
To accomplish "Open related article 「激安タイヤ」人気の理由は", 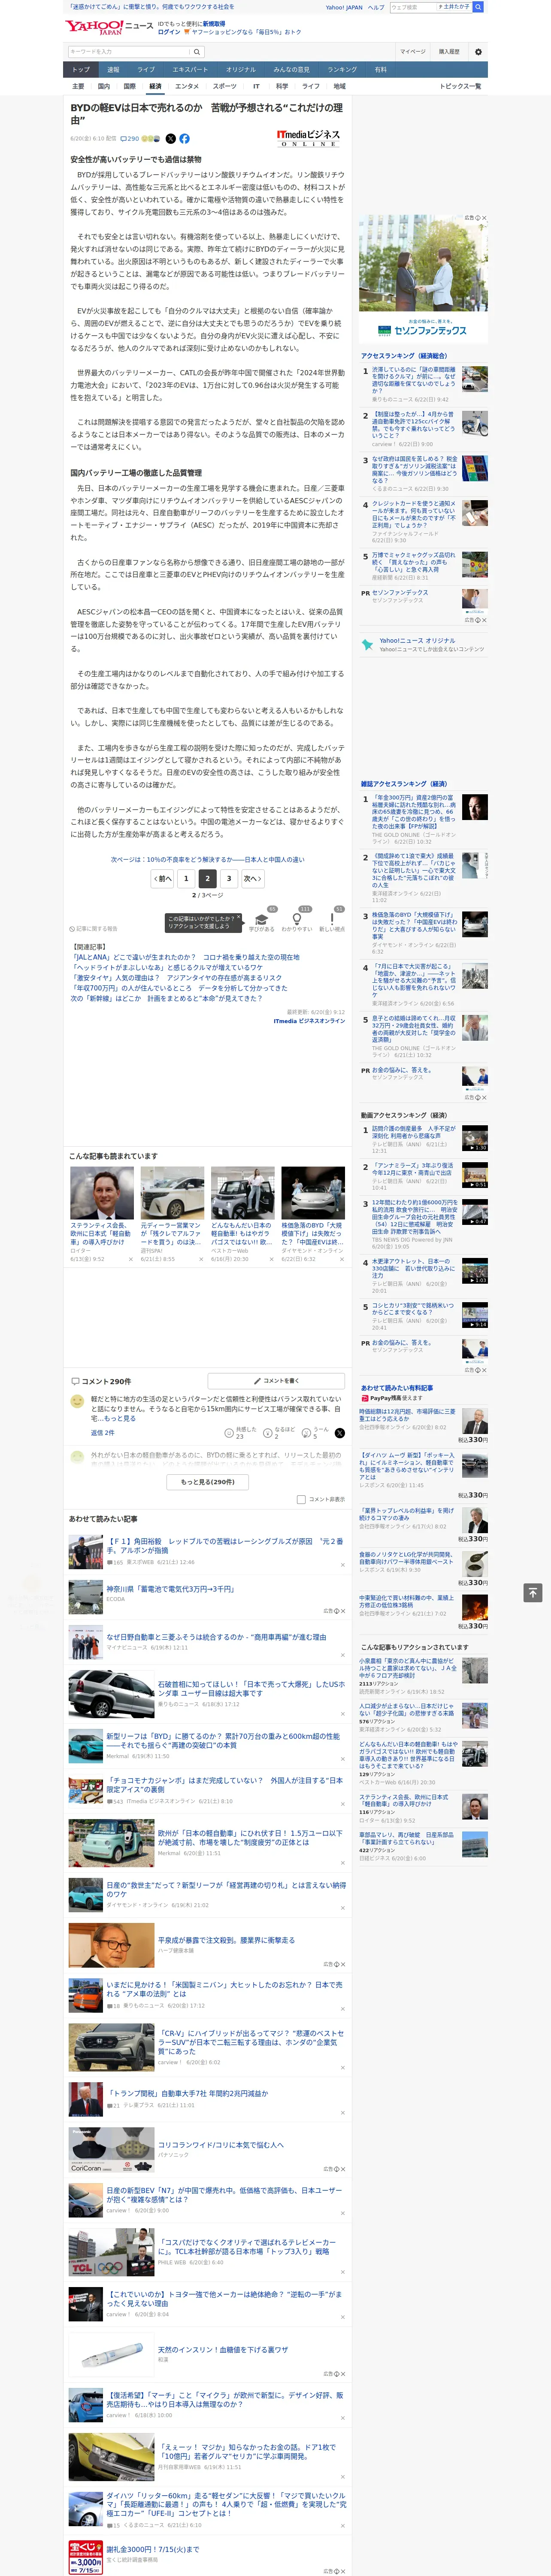I will 176,978.
